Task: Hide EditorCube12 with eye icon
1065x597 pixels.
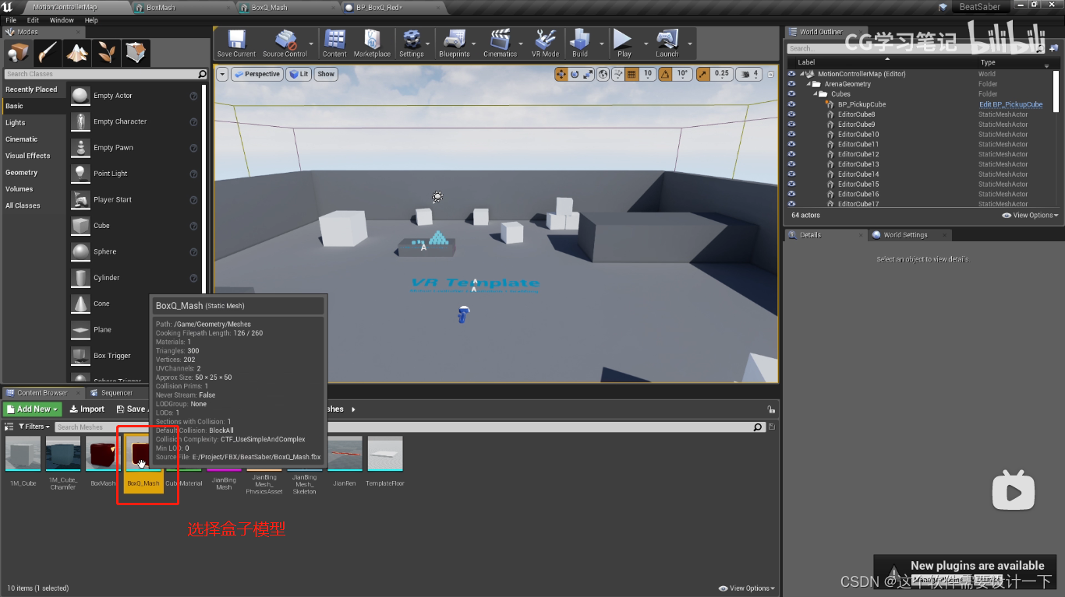Action: pyautogui.click(x=791, y=154)
